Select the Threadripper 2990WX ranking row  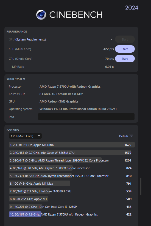72,160
